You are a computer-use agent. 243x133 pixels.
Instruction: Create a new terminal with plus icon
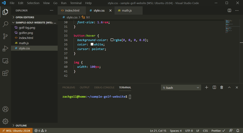pos(206,87)
